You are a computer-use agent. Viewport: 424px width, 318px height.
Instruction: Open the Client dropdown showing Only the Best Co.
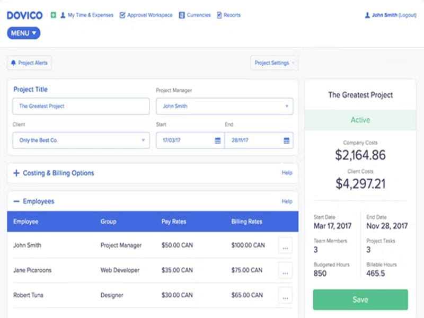click(x=80, y=140)
